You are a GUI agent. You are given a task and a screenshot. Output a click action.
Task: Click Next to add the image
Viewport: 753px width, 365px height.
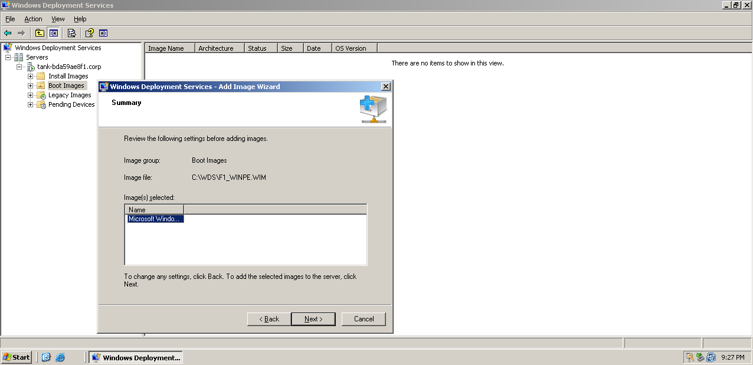313,319
